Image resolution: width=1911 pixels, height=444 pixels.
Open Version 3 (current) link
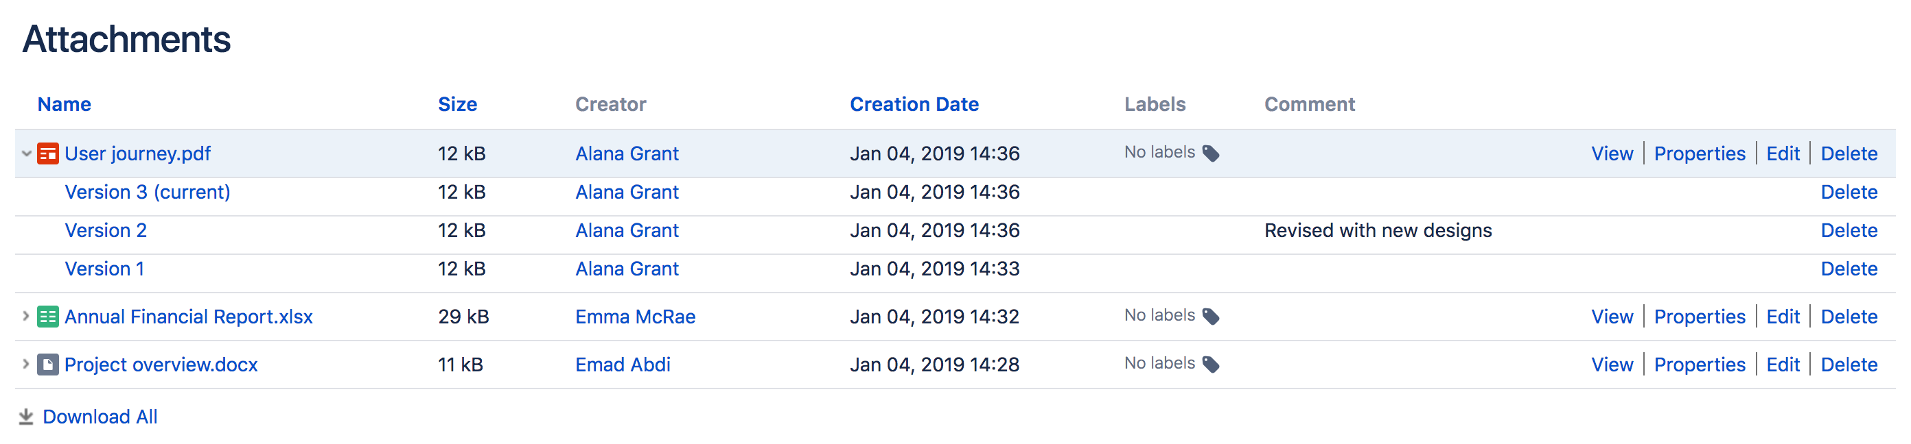pos(147,193)
